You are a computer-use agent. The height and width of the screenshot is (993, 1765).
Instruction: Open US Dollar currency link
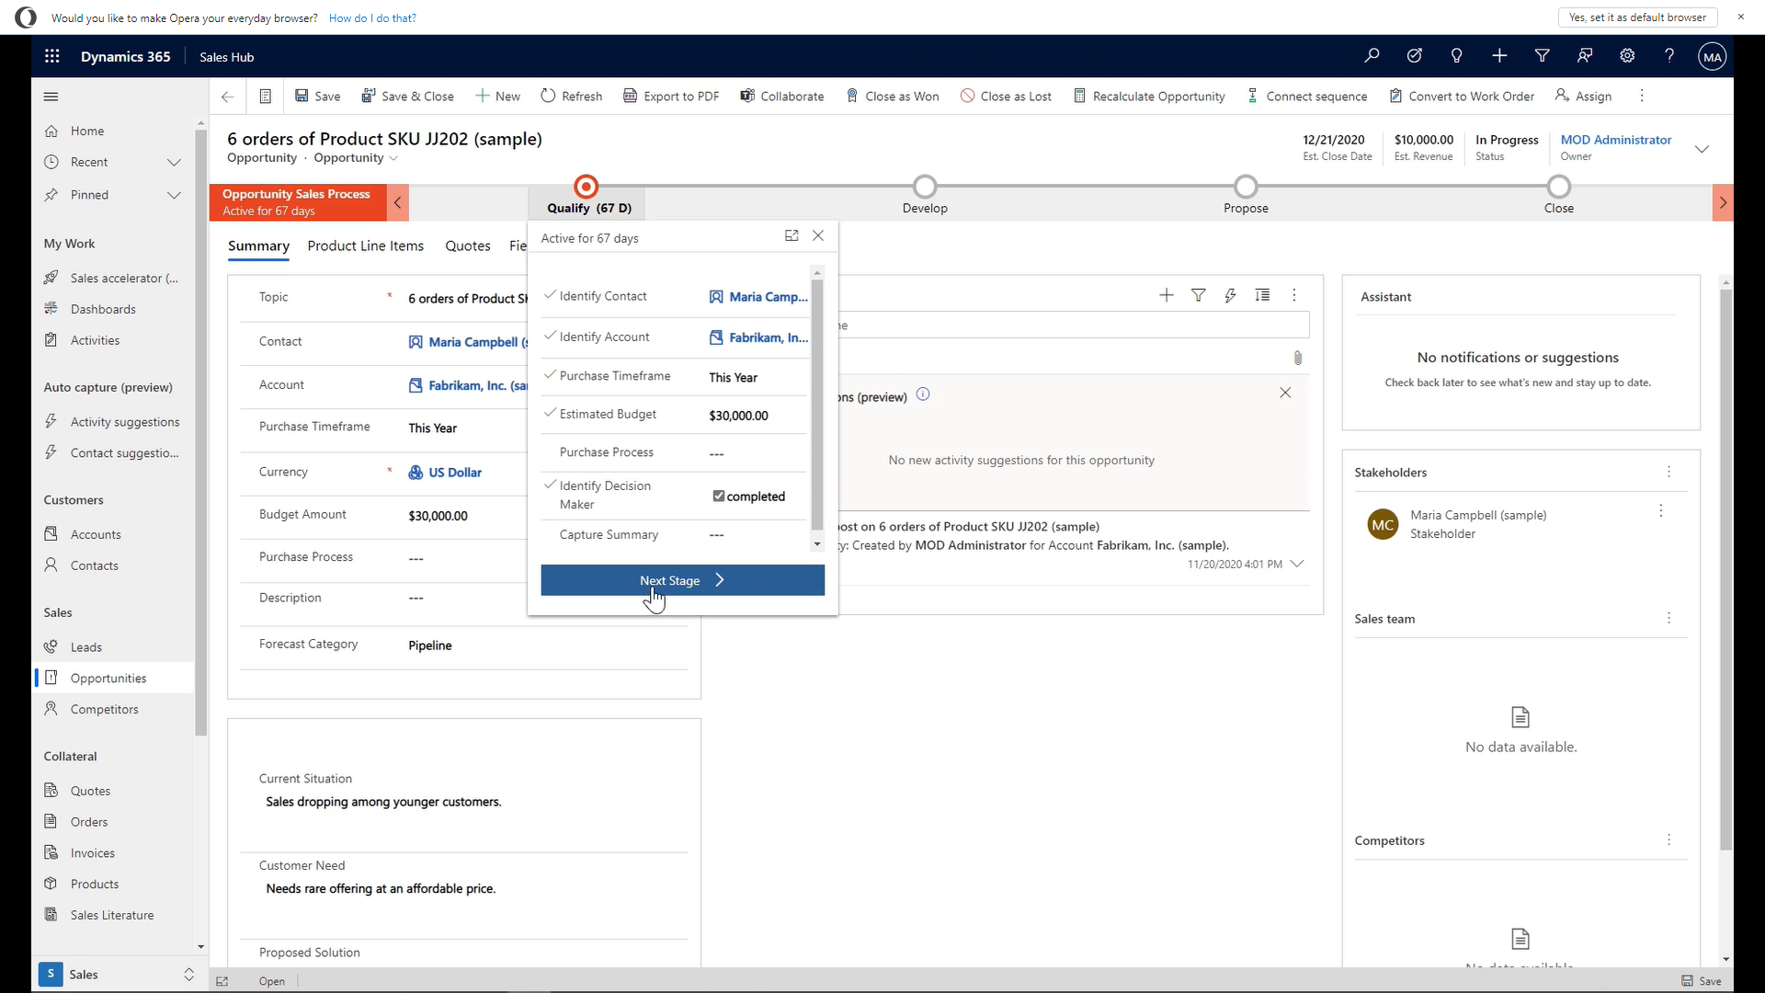pyautogui.click(x=455, y=473)
